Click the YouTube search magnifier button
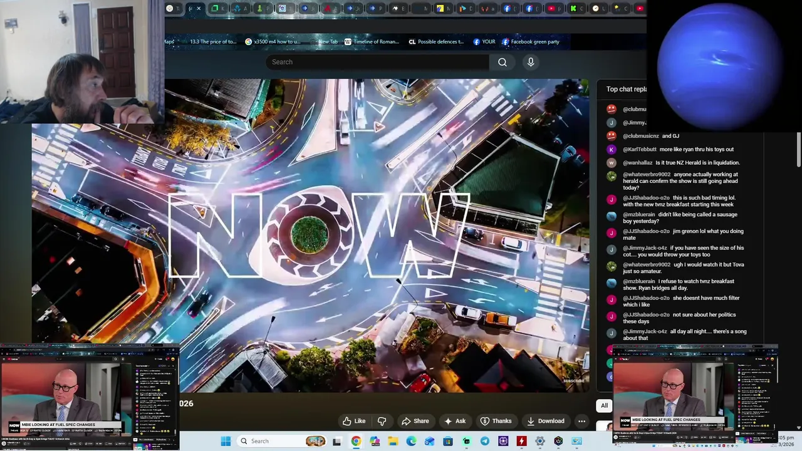This screenshot has height=451, width=802. pyautogui.click(x=503, y=62)
